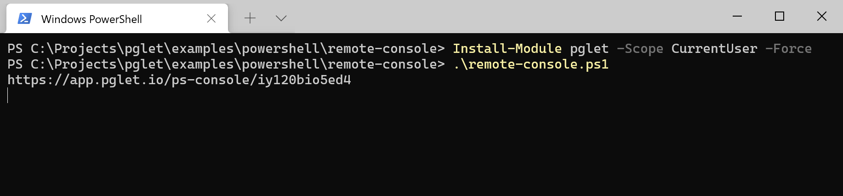Close the terminal window
The height and width of the screenshot is (196, 843).
[822, 17]
